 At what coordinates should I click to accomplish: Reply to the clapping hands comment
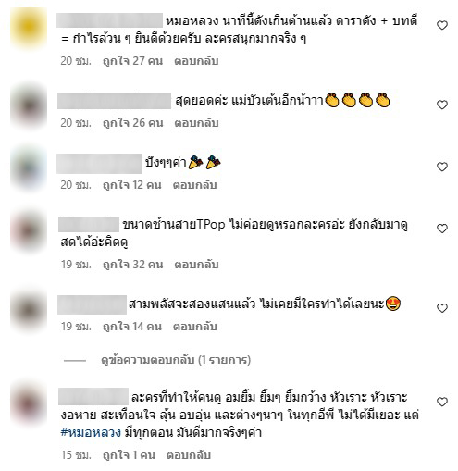pos(196,123)
